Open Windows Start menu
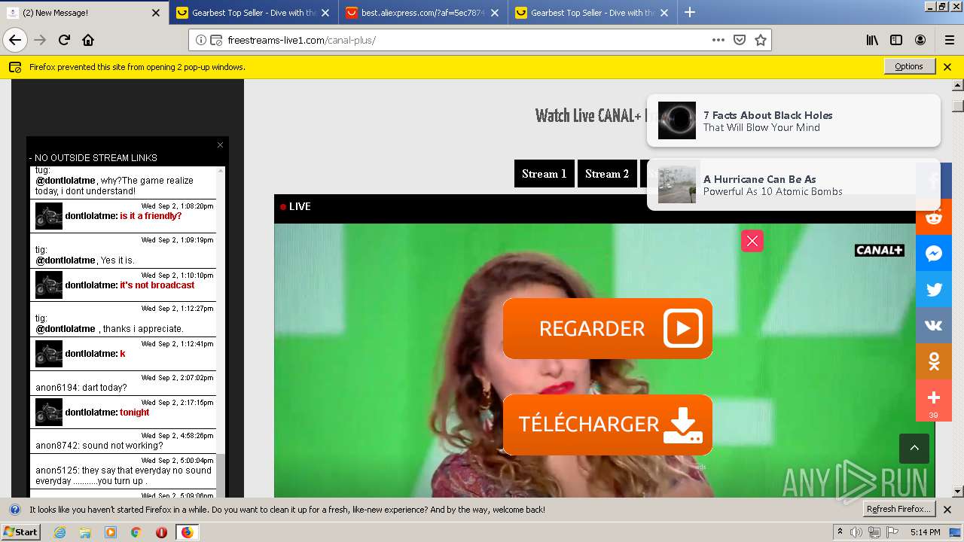The width and height of the screenshot is (964, 542). [20, 531]
